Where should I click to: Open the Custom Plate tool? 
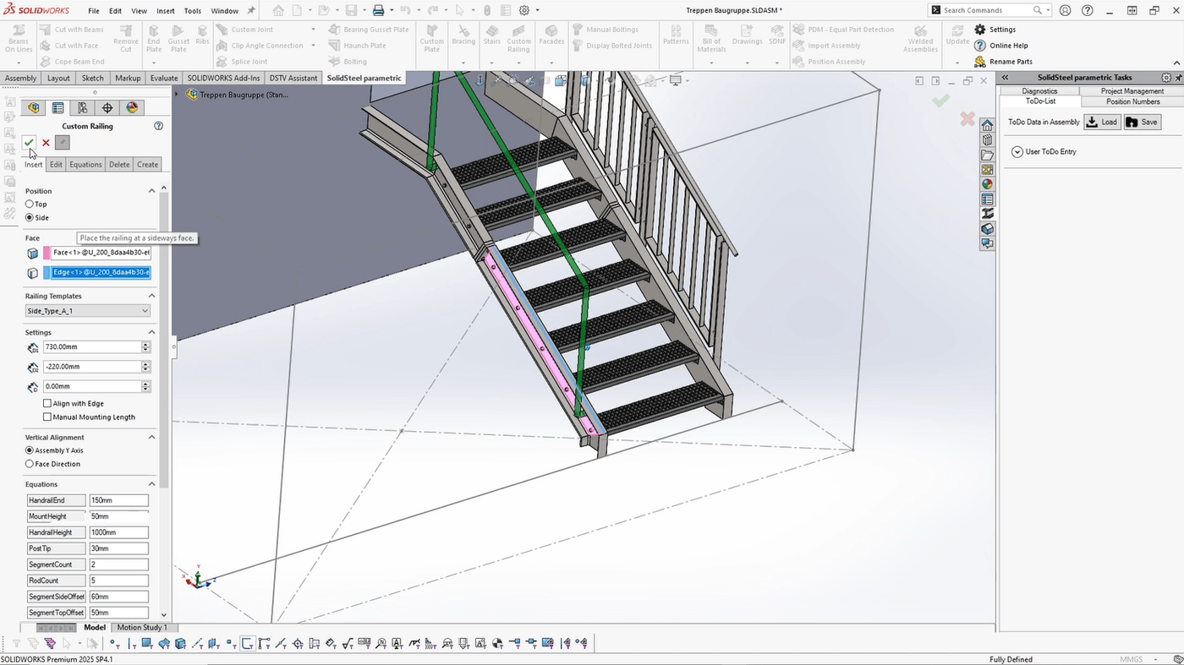point(431,40)
